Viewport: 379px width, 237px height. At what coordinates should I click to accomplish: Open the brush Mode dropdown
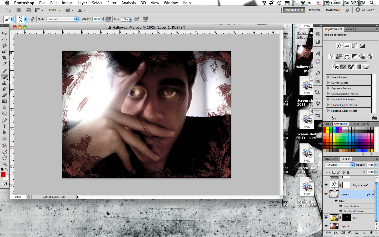(63, 19)
